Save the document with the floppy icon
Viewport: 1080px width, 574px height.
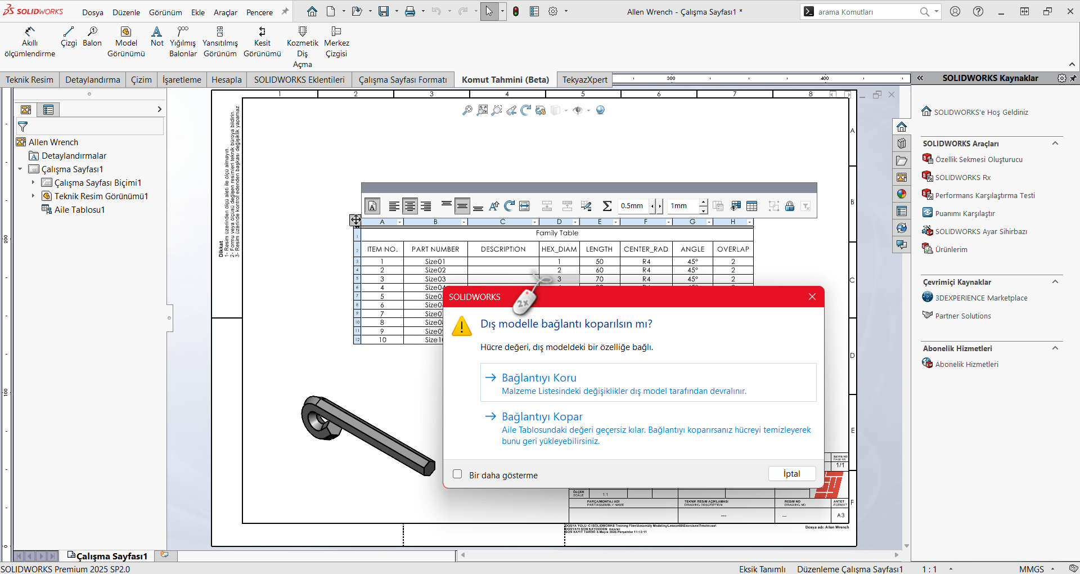(x=384, y=11)
